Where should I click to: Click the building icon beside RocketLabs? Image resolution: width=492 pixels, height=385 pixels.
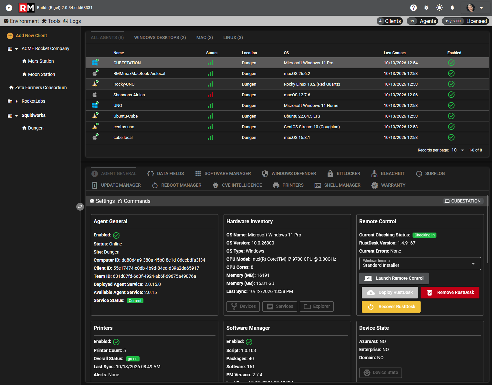click(10, 101)
